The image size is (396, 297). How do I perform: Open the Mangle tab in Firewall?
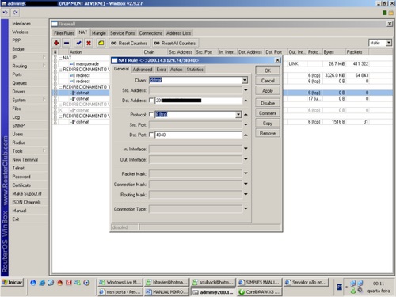pyautogui.click(x=99, y=33)
